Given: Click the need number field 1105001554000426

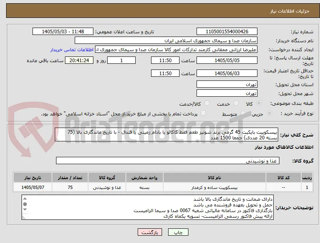Looking at the screenshot, I should point(227,31).
